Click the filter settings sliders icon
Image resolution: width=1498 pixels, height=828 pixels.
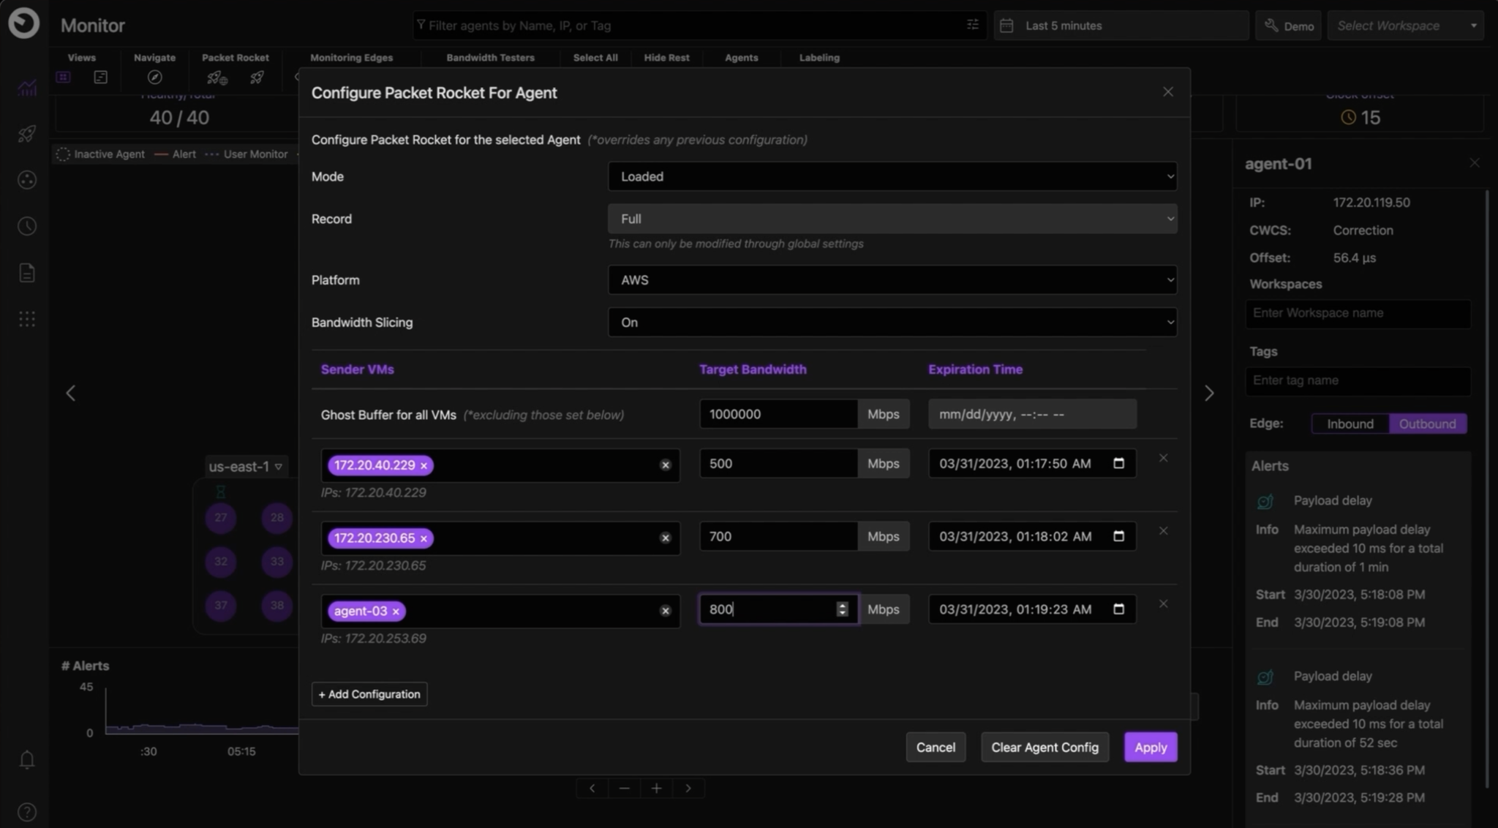(x=972, y=25)
